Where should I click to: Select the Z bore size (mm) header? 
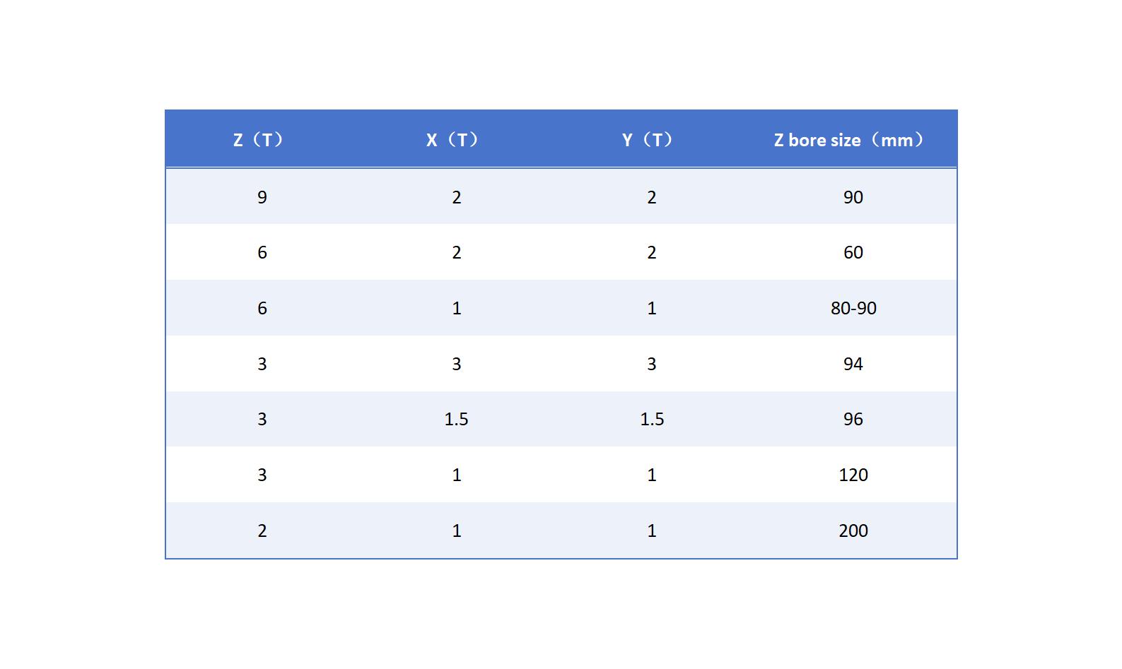[x=851, y=140]
